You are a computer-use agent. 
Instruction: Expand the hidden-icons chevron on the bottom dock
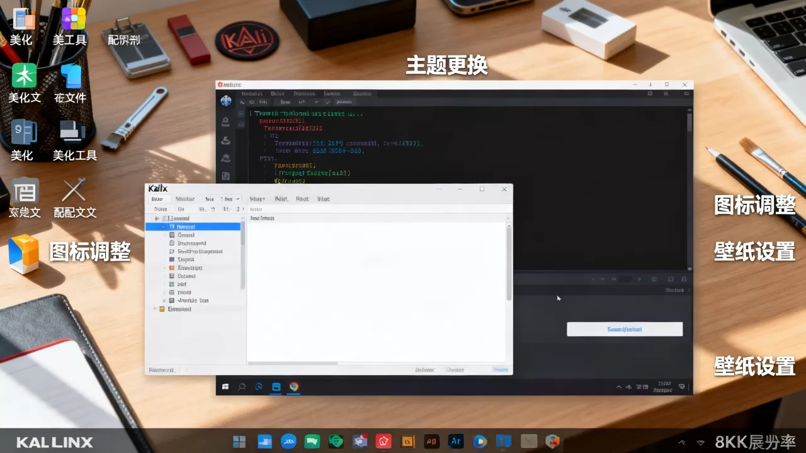[681, 443]
